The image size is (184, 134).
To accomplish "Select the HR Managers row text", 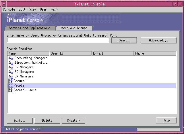I will [x=24, y=67].
